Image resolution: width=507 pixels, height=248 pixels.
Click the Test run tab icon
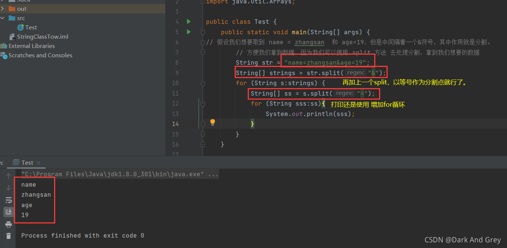pos(16,162)
